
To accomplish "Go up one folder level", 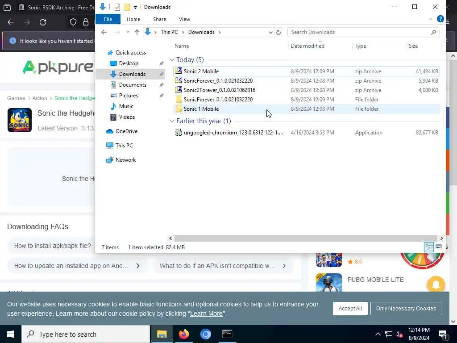I will [137, 32].
